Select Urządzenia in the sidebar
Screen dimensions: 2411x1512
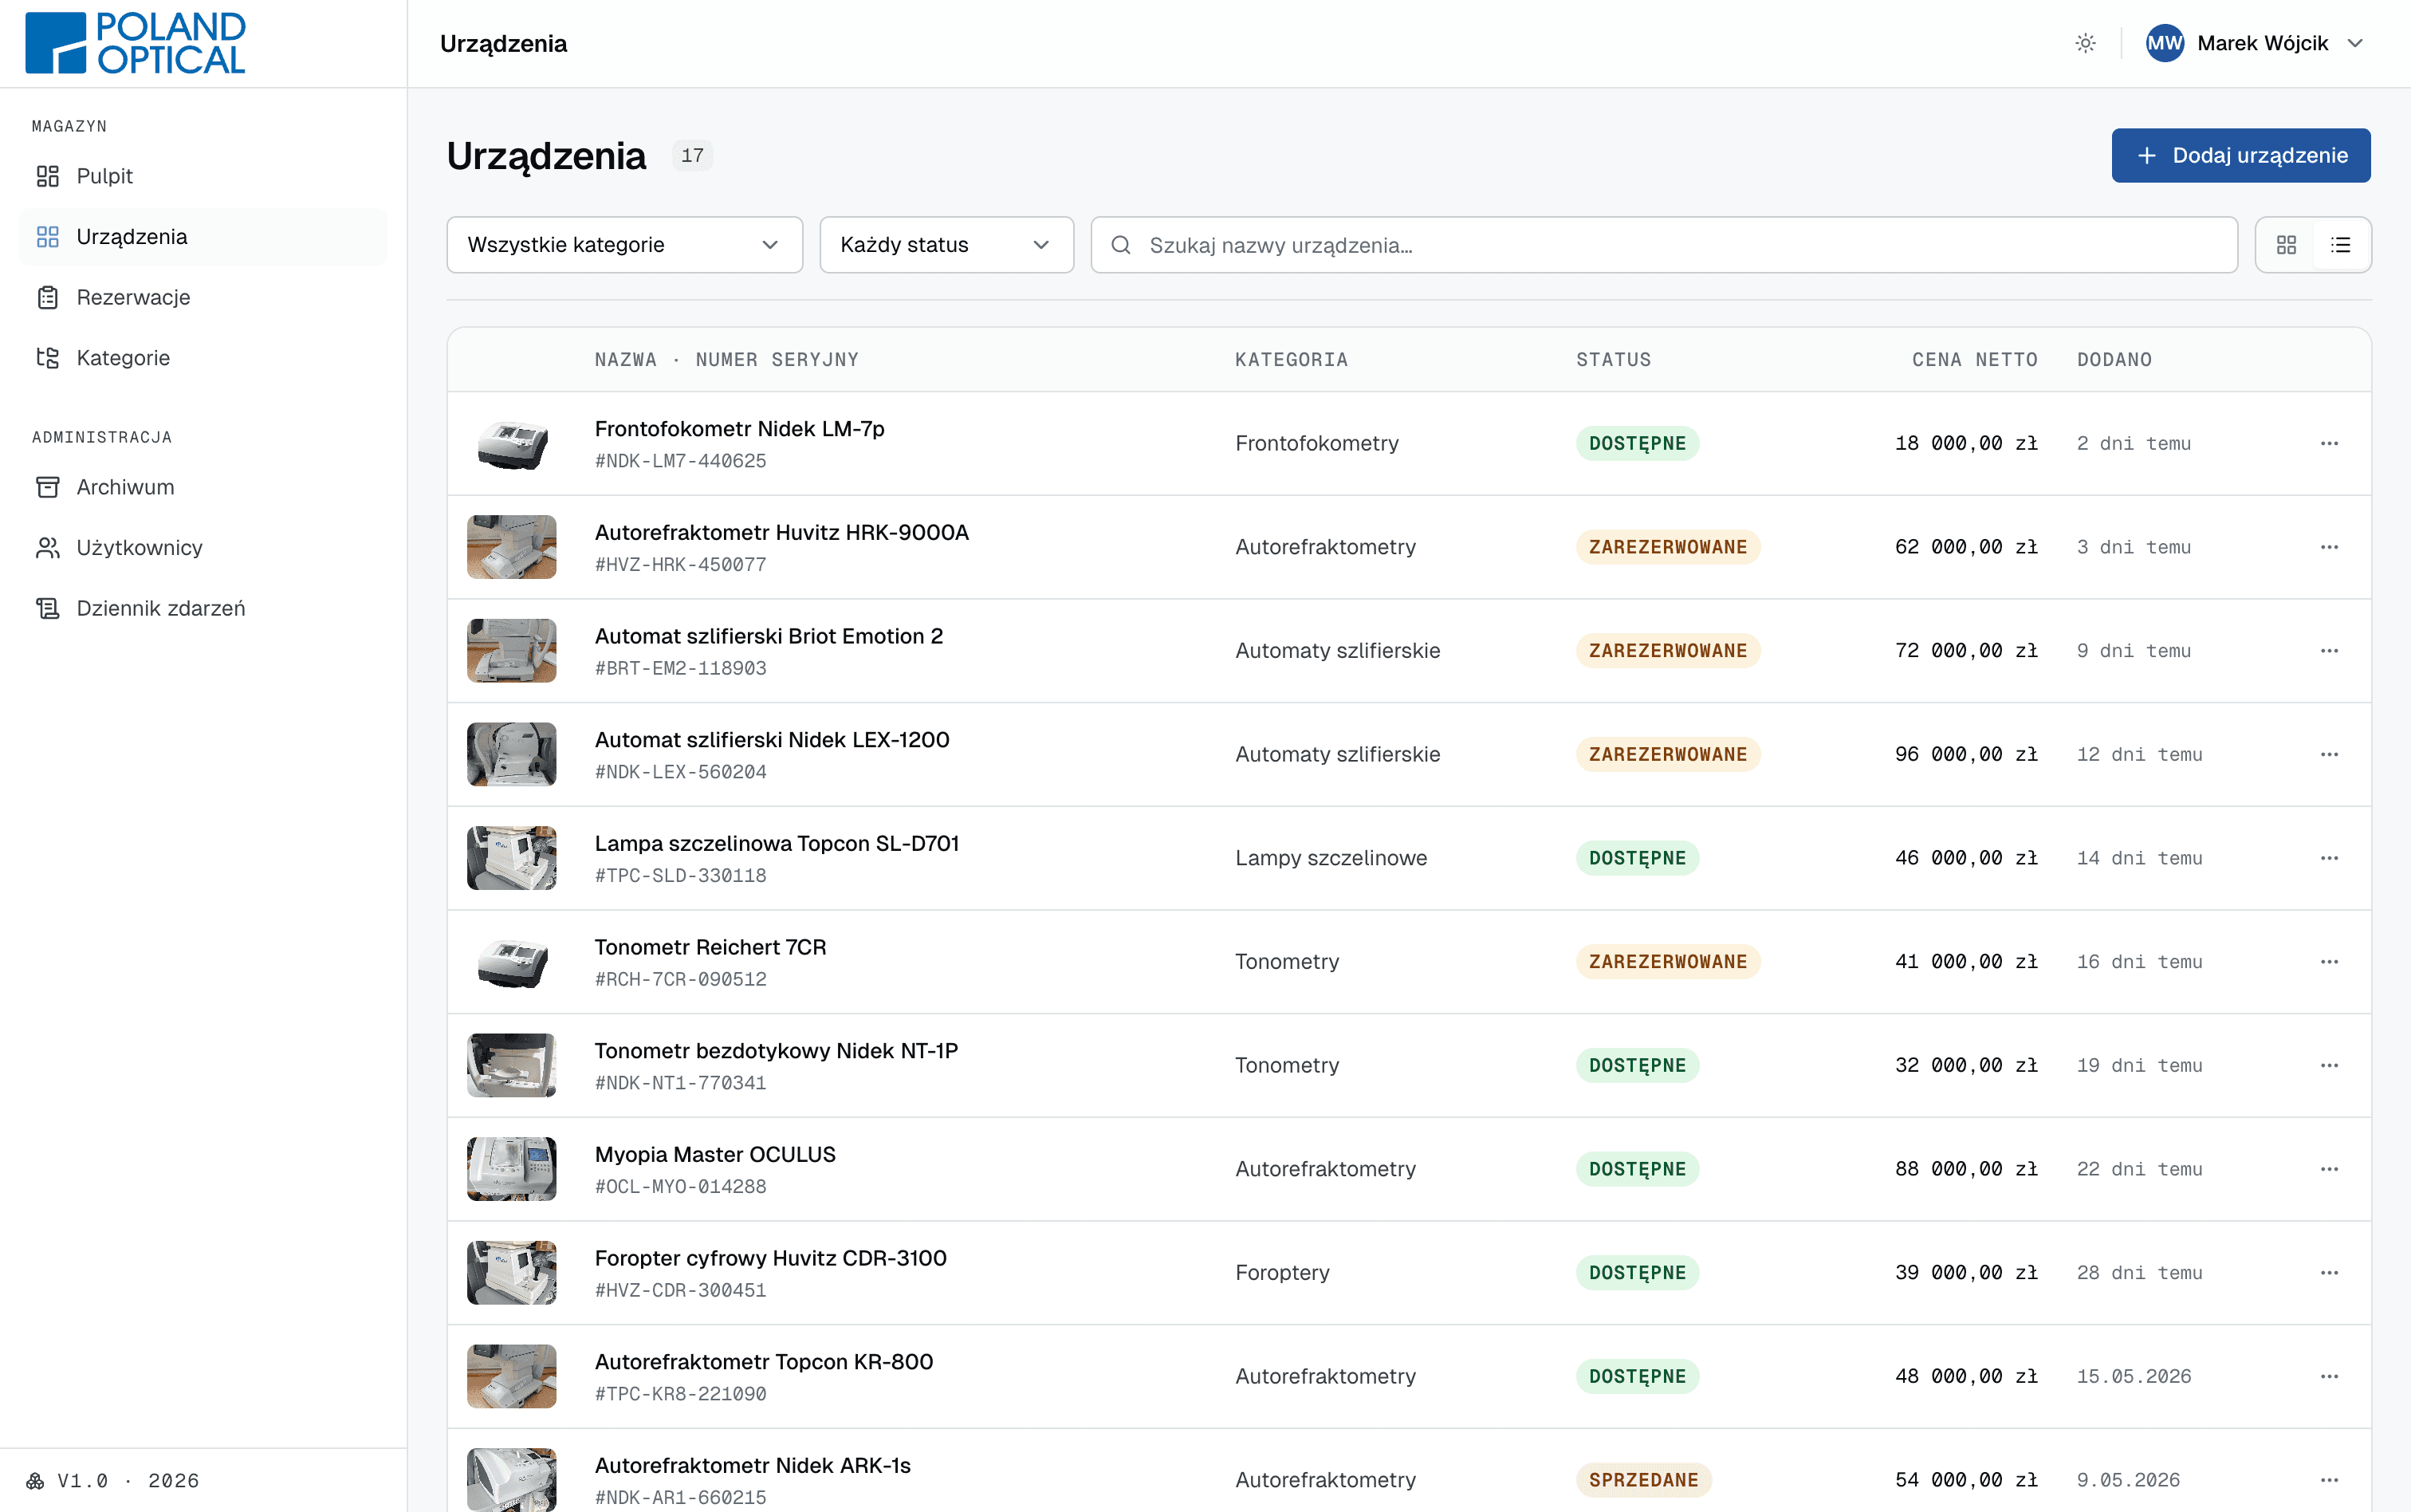click(203, 237)
